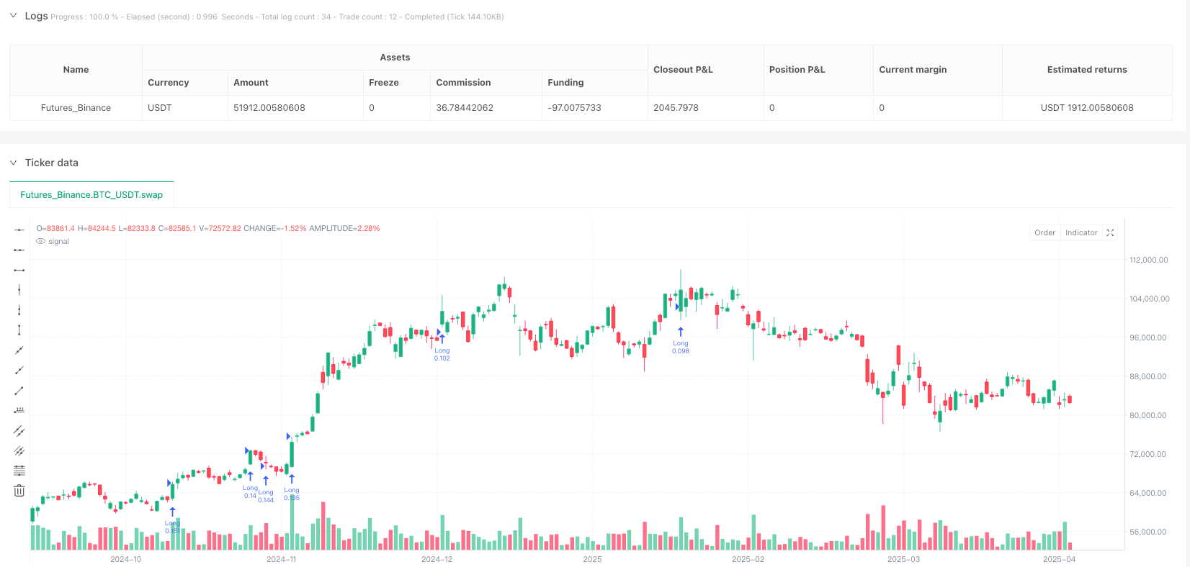This screenshot has width=1190, height=567.
Task: Open the chart in fullscreen mode
Action: click(x=1110, y=232)
